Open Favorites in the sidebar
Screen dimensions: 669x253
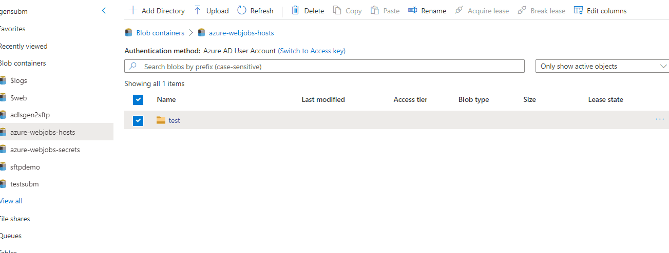tap(12, 29)
